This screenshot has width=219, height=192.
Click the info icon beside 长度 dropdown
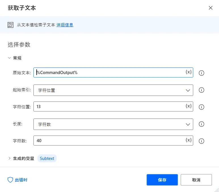[202, 124]
